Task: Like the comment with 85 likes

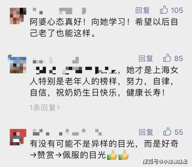Action: coord(167,58)
